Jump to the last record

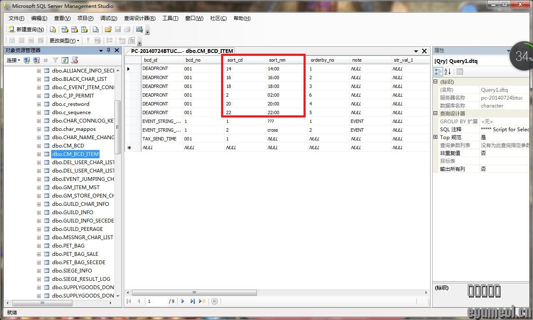(x=192, y=301)
